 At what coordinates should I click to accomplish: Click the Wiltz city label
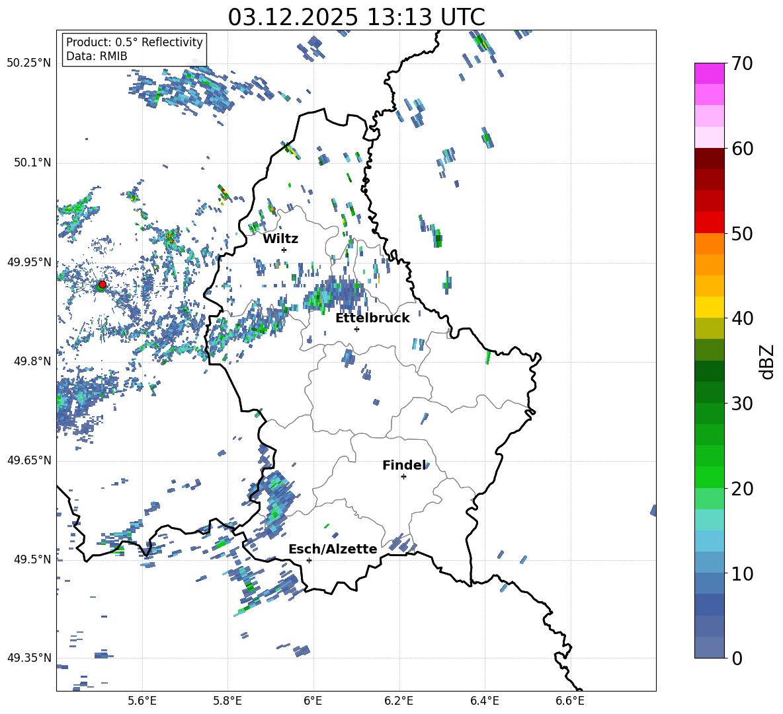pyautogui.click(x=280, y=239)
